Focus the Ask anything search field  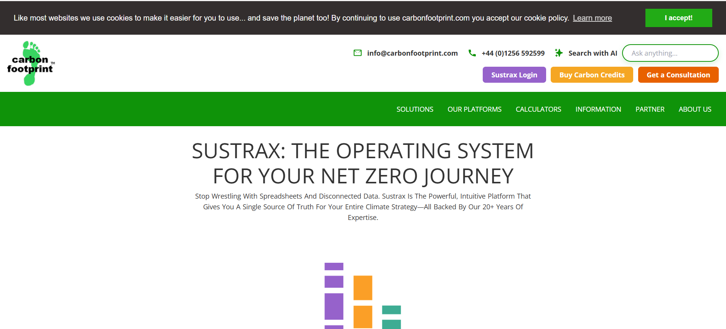point(670,53)
